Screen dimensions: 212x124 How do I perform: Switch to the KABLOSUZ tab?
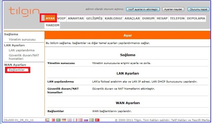[114, 18]
